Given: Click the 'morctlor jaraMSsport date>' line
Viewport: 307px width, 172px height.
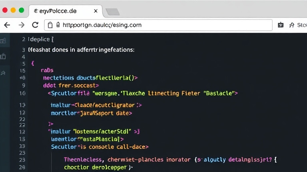Looking at the screenshot, I should click(92, 113).
